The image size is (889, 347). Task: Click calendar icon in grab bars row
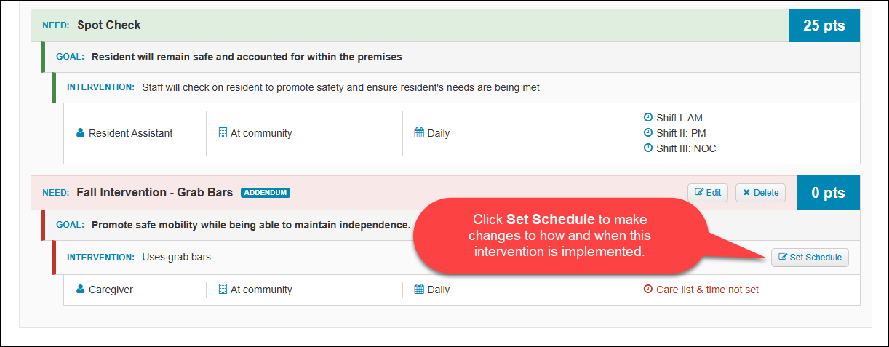pyautogui.click(x=419, y=290)
